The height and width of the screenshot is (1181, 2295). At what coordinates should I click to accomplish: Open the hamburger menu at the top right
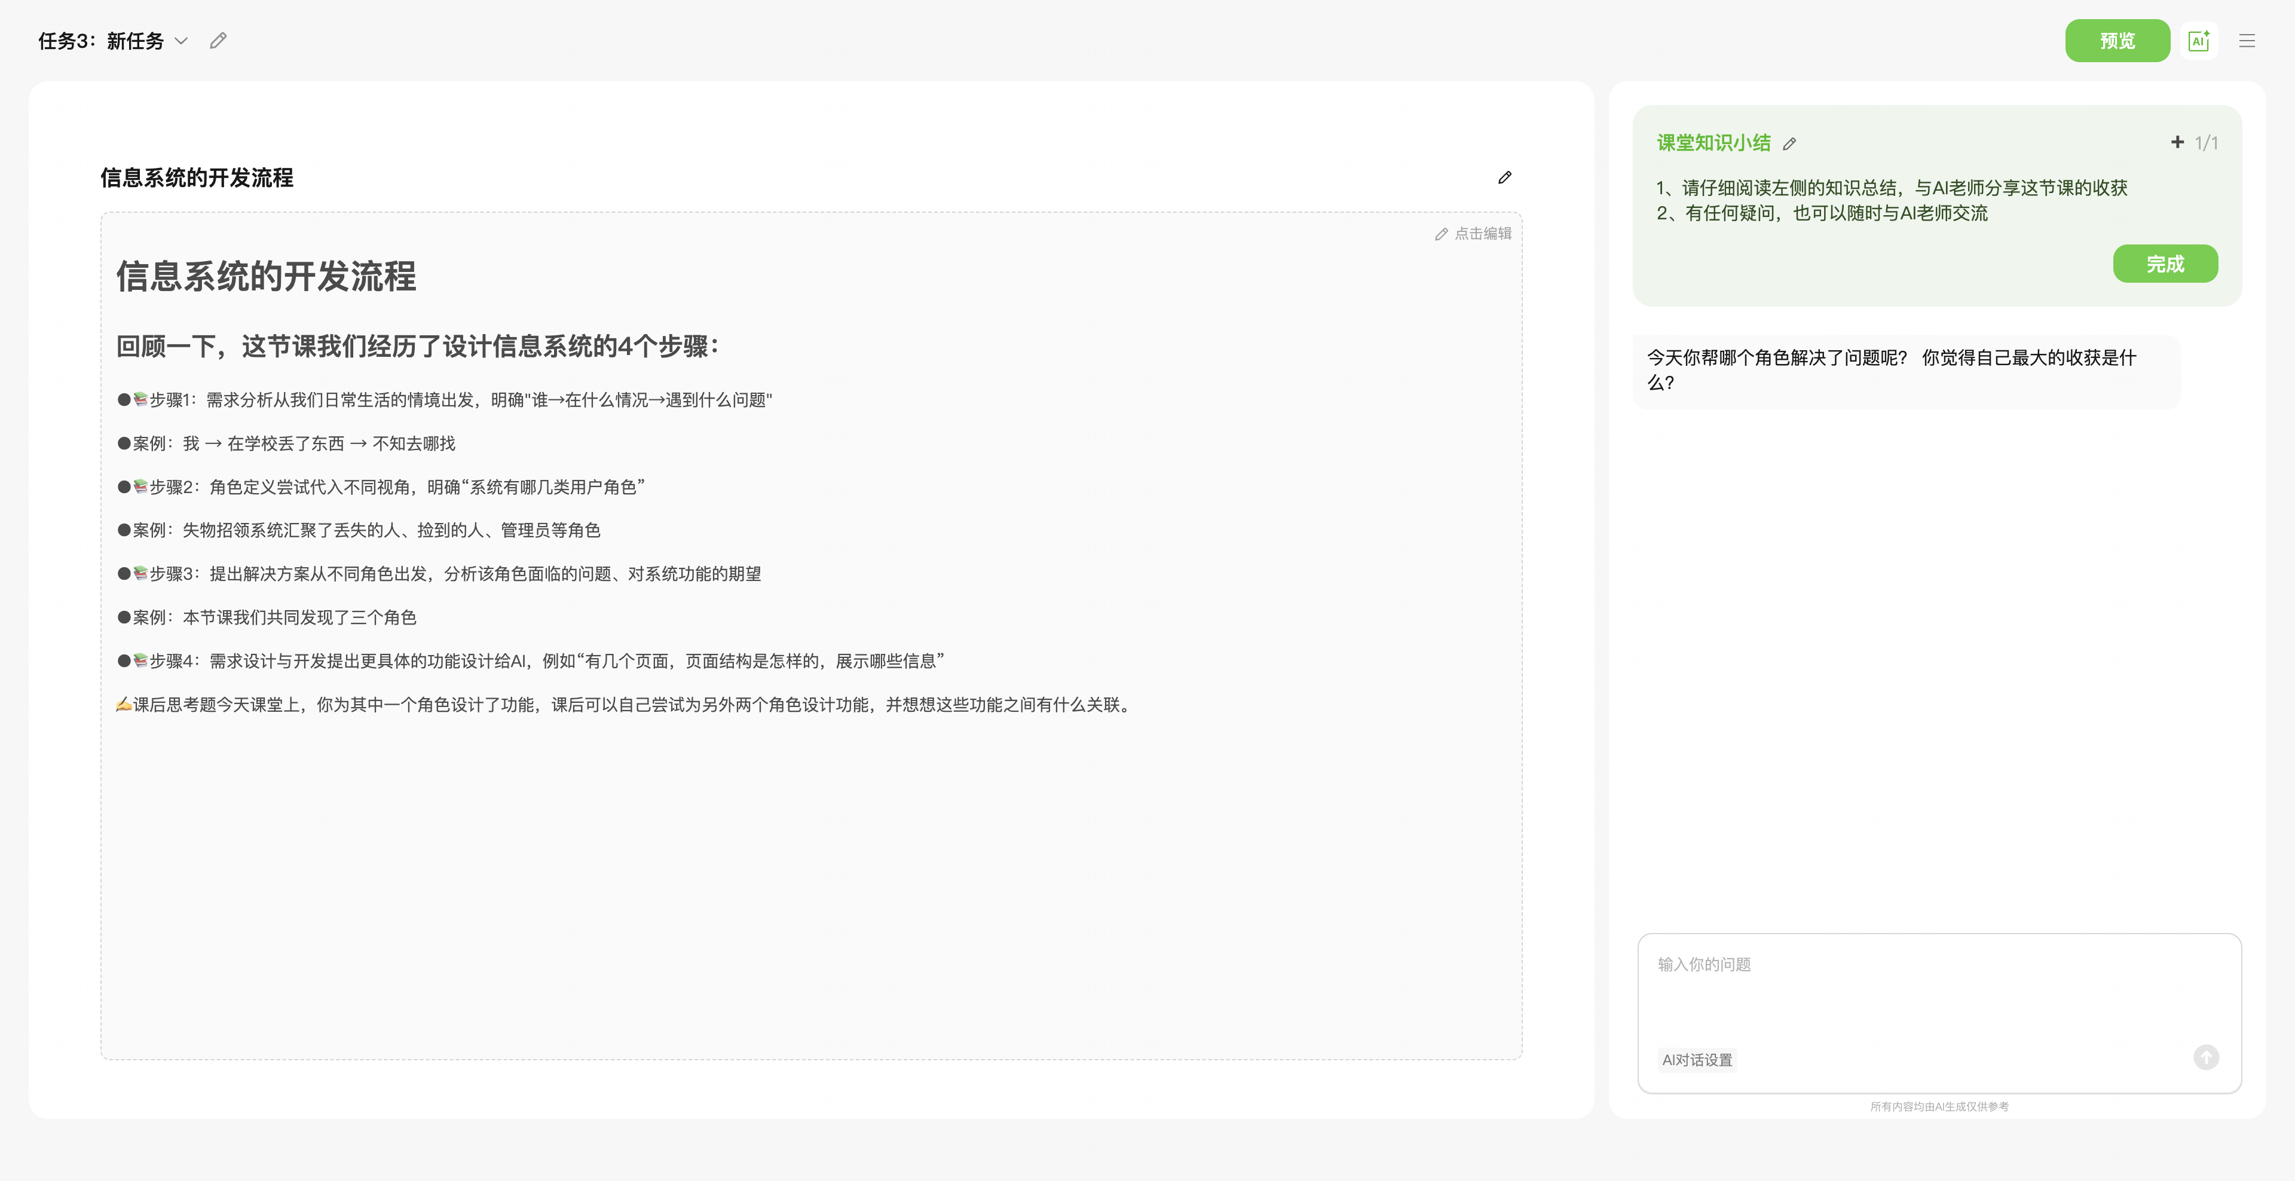(2247, 41)
